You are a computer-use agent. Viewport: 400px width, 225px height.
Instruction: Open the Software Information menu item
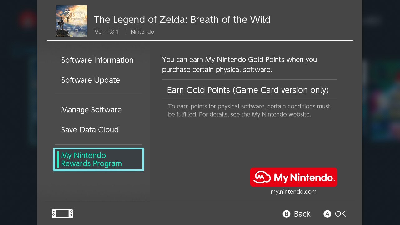click(x=97, y=60)
